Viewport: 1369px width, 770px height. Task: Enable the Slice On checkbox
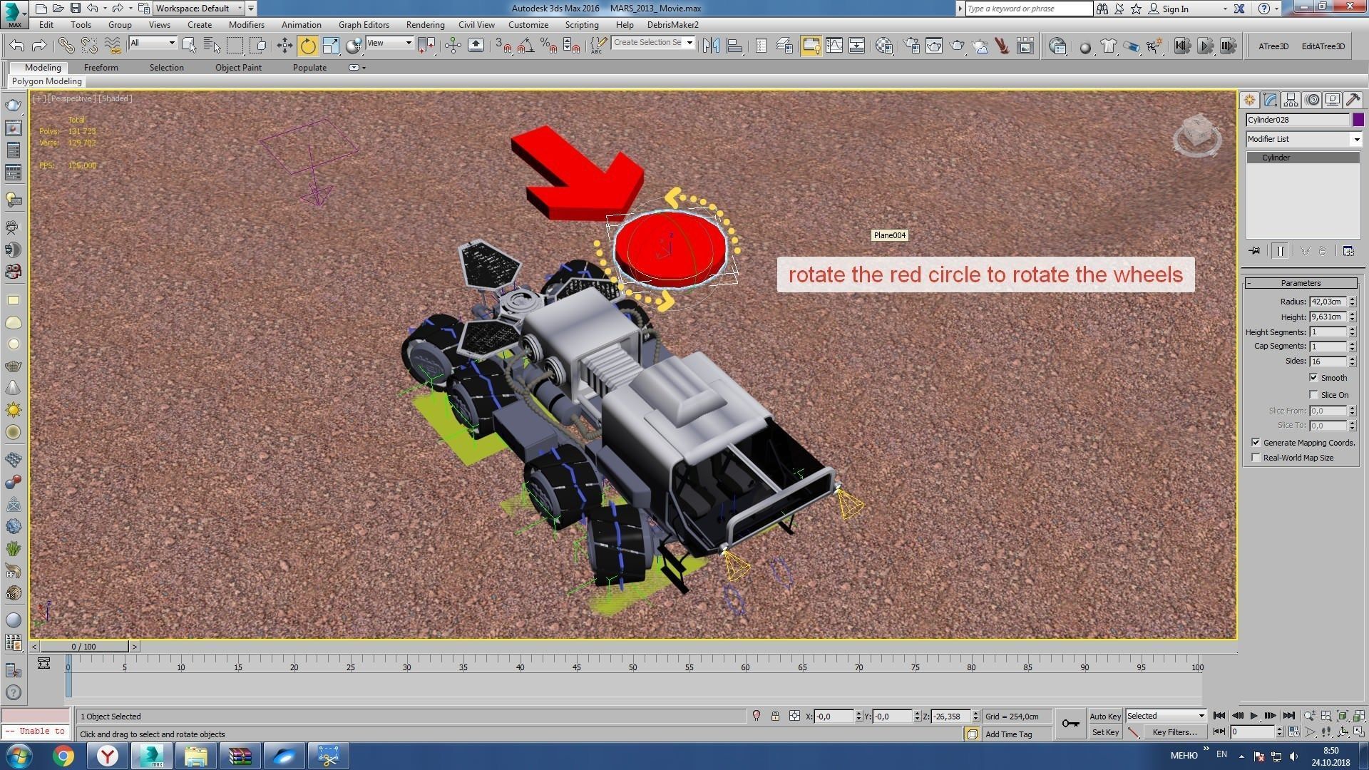pos(1313,395)
